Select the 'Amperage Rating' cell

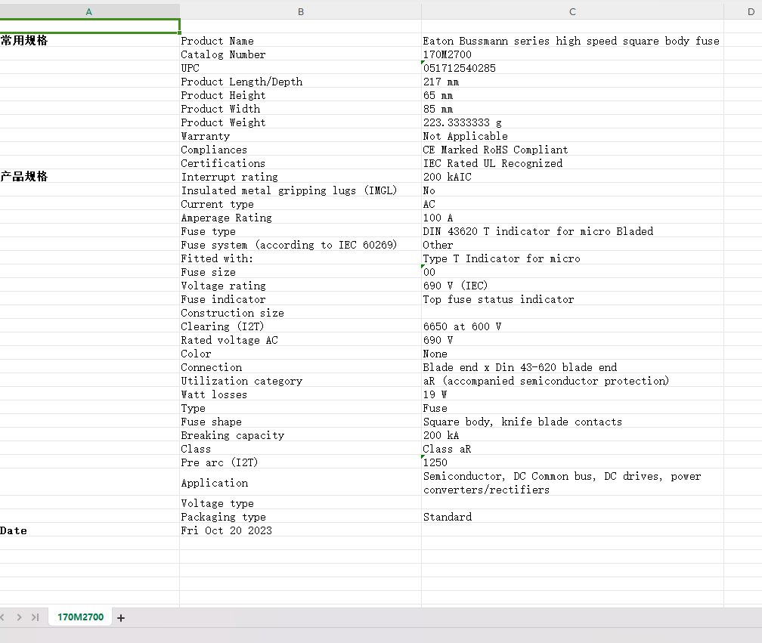(x=300, y=217)
